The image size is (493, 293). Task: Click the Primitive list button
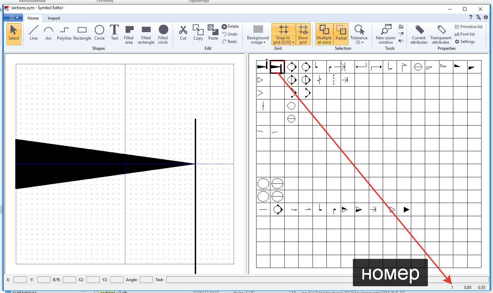[469, 27]
